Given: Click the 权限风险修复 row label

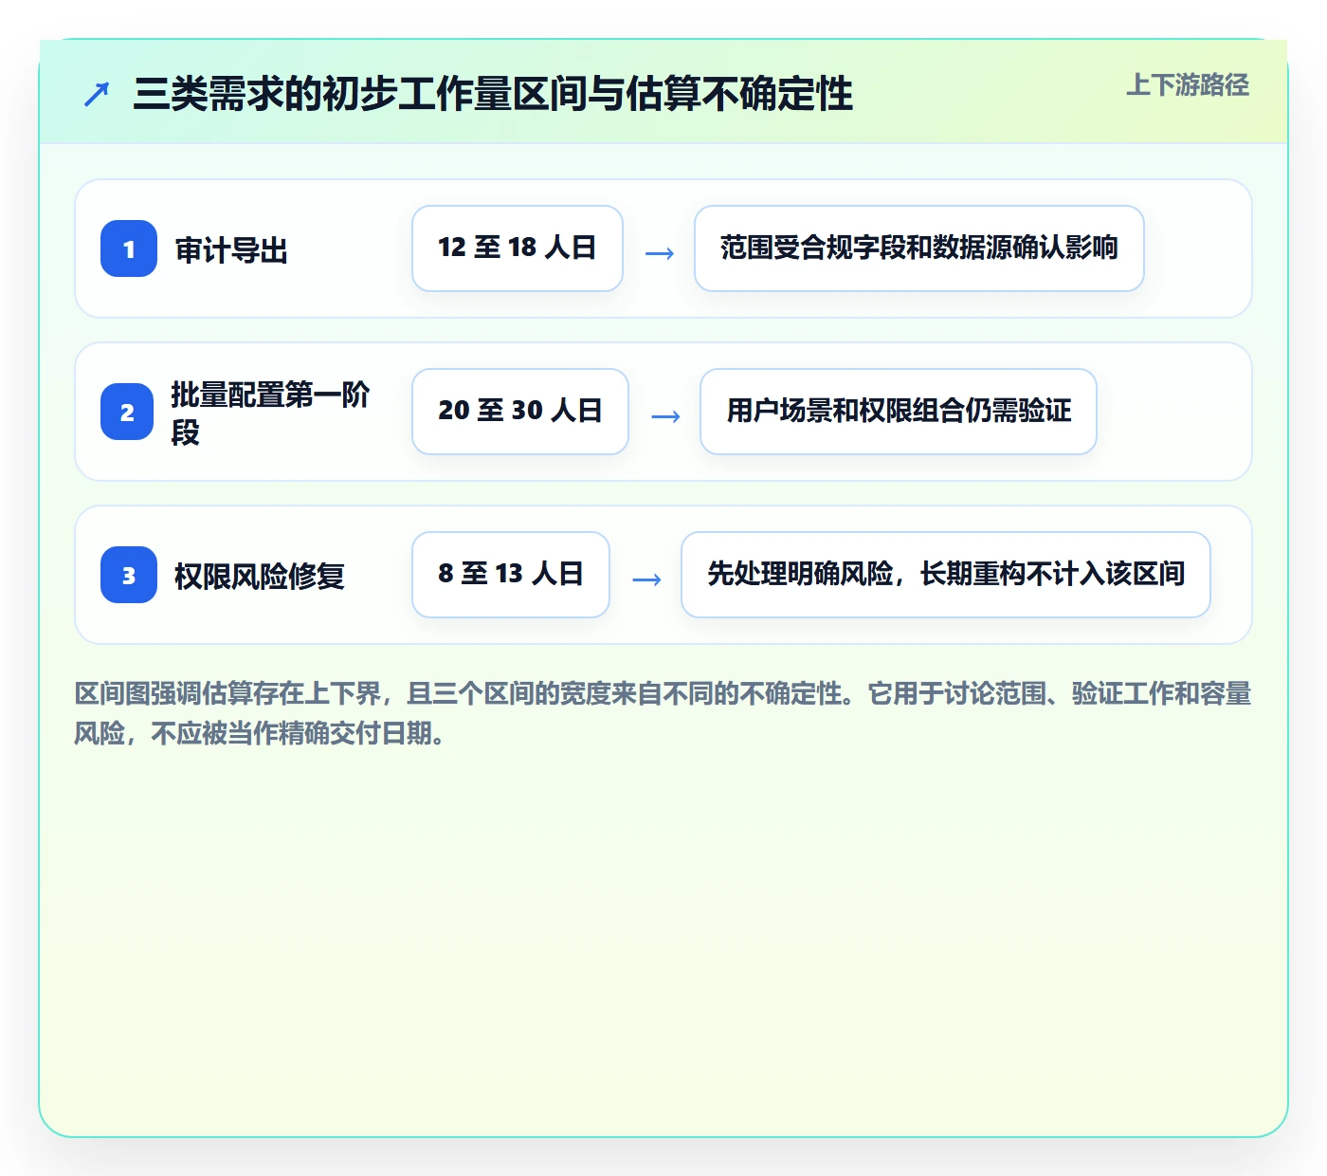Looking at the screenshot, I should (260, 576).
